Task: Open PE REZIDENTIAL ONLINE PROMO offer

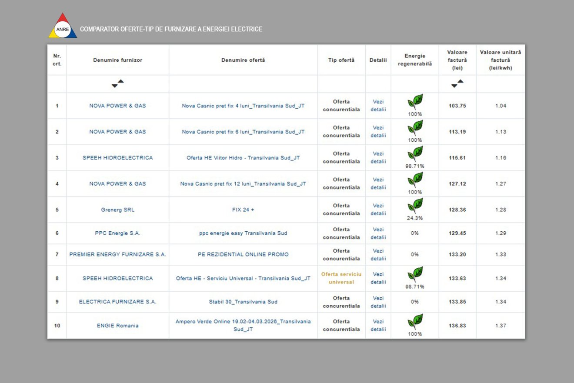Action: click(243, 254)
